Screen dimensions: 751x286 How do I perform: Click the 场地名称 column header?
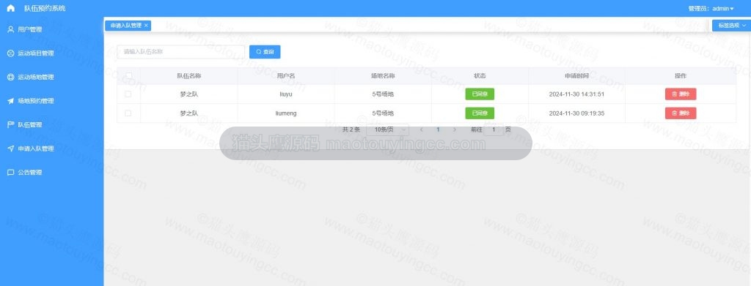tap(383, 75)
